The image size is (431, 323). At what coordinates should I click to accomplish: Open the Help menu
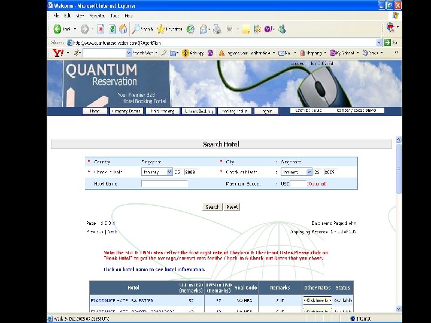click(128, 16)
